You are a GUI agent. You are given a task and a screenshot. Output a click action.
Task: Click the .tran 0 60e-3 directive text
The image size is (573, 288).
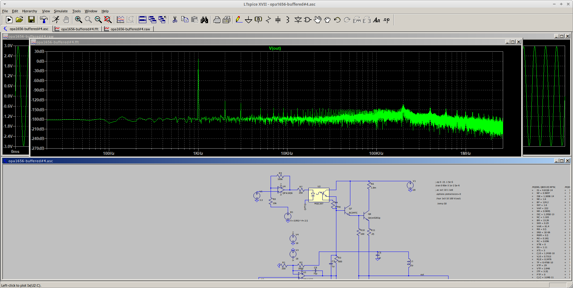(x=447, y=185)
